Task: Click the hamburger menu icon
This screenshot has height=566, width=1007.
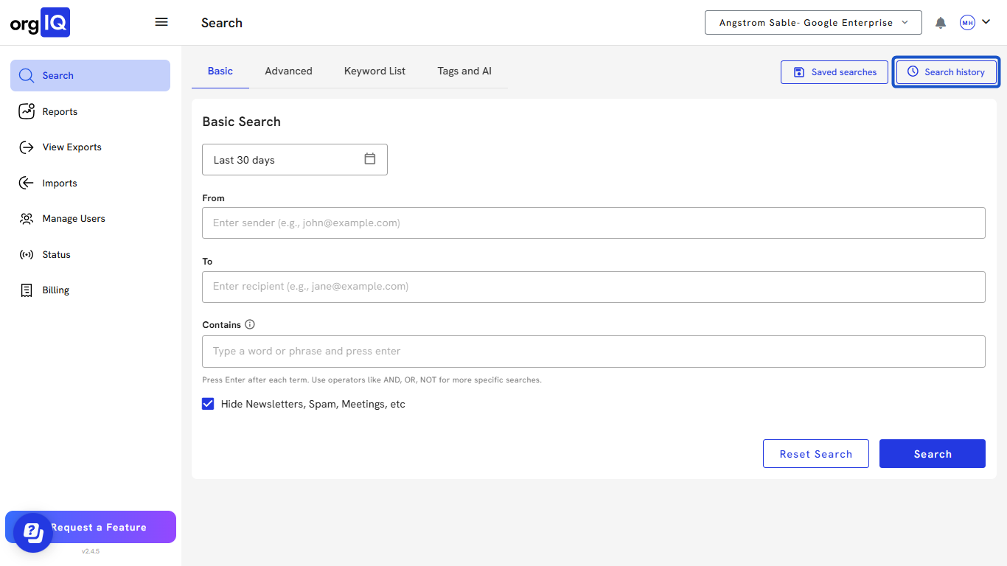Action: 161,22
